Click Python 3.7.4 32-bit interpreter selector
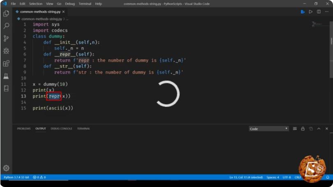The width and height of the screenshot is (333, 187). click(16, 177)
